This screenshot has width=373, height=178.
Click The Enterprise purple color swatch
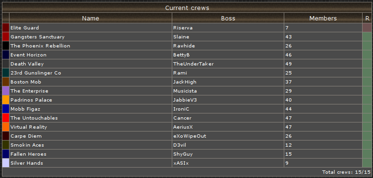tap(6, 91)
